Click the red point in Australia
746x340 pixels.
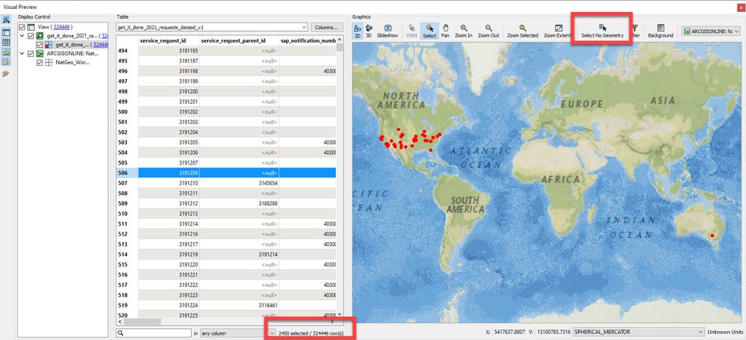click(x=712, y=235)
